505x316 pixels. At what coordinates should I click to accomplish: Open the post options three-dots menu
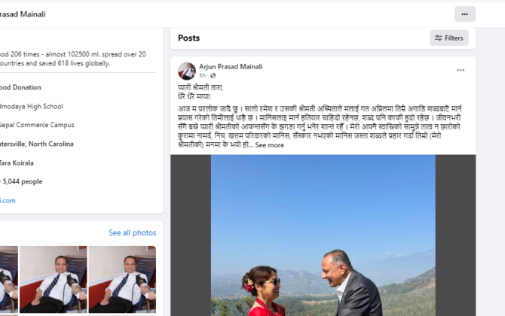461,70
